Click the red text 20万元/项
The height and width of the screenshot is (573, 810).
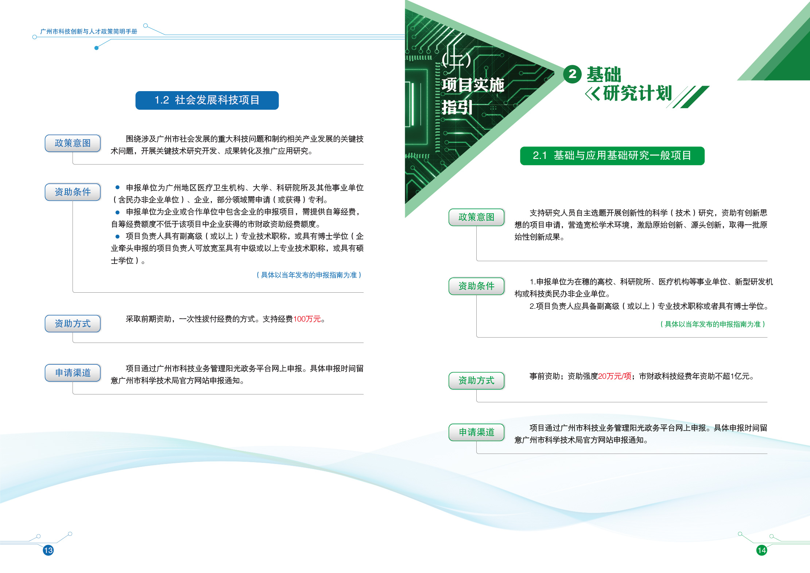coord(615,376)
